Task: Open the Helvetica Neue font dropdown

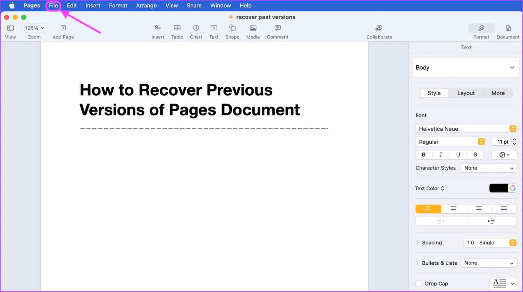Action: 465,129
